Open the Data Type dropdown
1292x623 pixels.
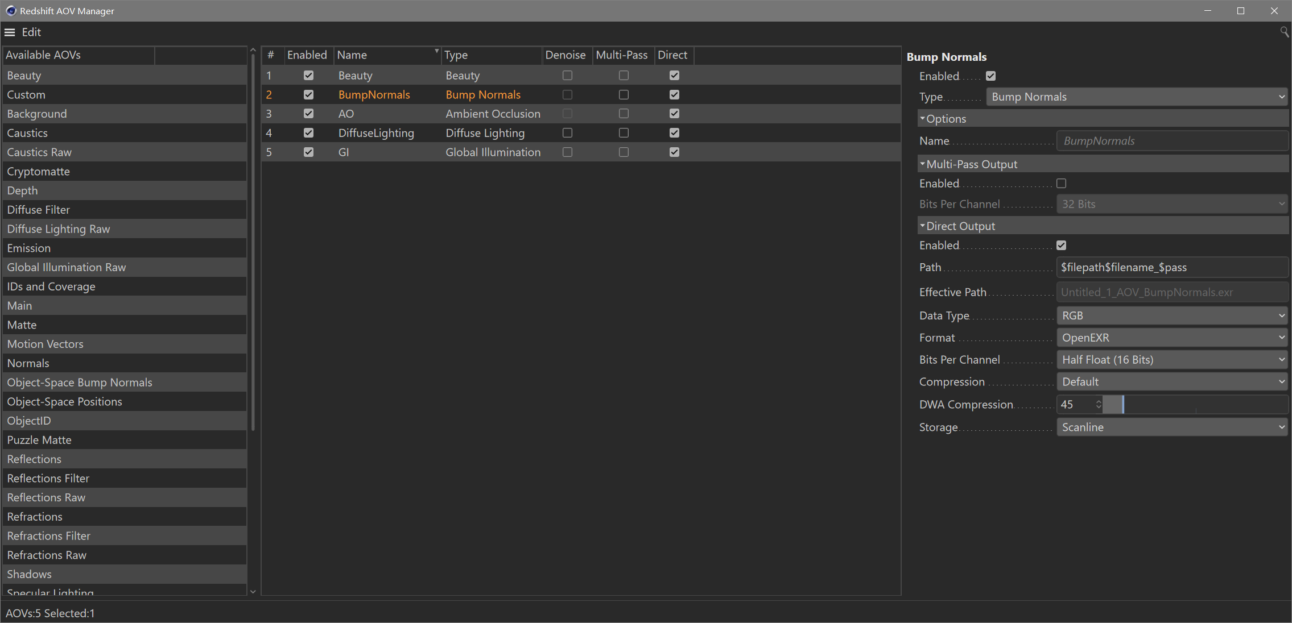(x=1172, y=315)
